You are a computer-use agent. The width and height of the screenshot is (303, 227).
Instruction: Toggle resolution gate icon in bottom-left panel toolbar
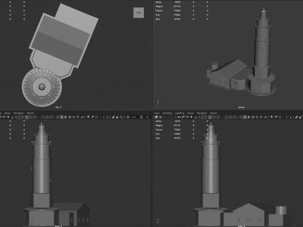tap(35, 117)
